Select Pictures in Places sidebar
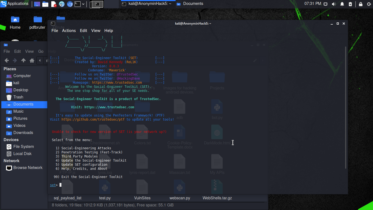 (x=24, y=118)
